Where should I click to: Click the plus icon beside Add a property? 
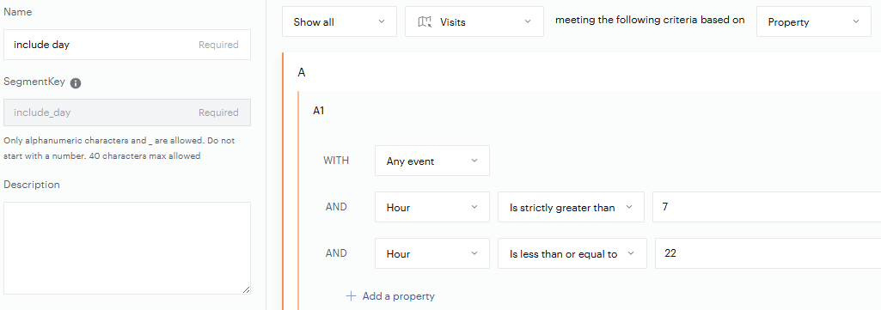click(351, 296)
